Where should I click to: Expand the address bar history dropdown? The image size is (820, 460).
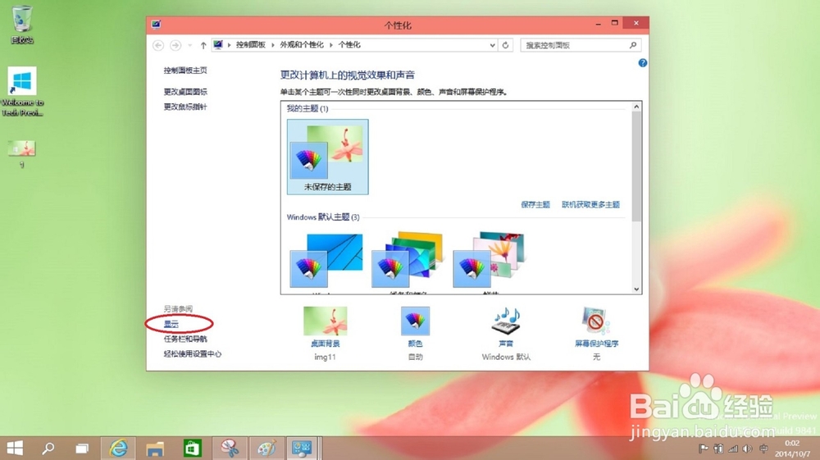[492, 45]
